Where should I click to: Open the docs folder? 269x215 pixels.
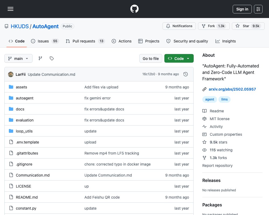click(20, 109)
